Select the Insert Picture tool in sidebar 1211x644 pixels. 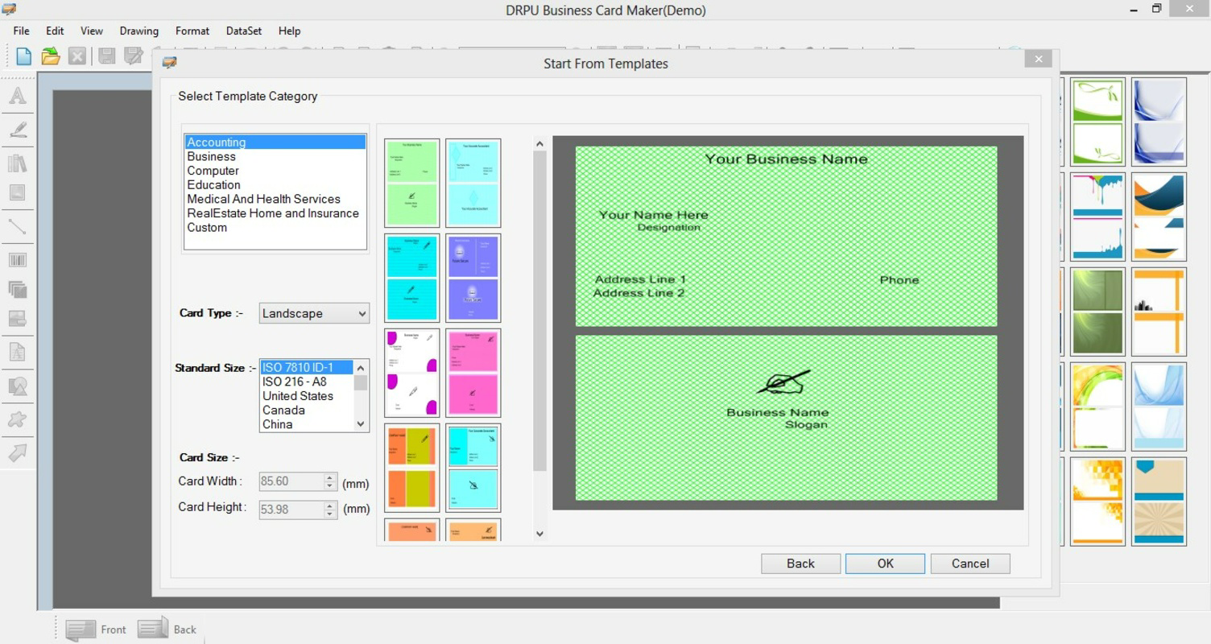coord(18,192)
